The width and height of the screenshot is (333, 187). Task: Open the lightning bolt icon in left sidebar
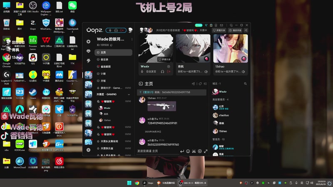[88, 61]
